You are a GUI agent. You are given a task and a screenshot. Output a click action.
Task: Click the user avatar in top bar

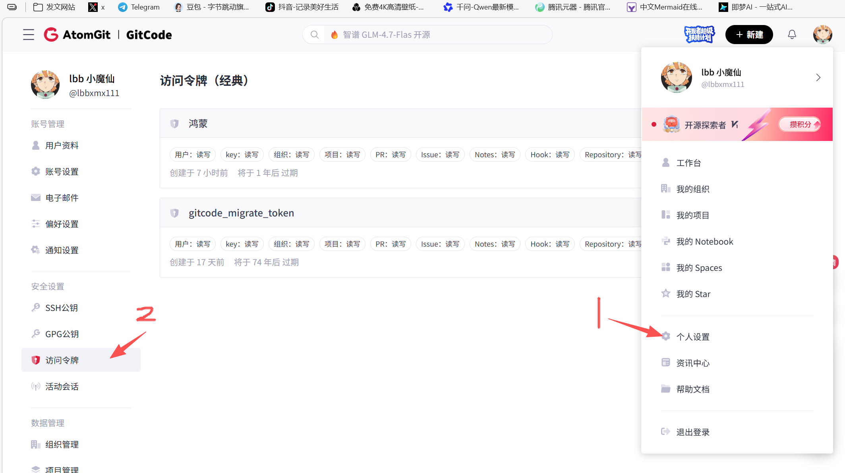[822, 35]
